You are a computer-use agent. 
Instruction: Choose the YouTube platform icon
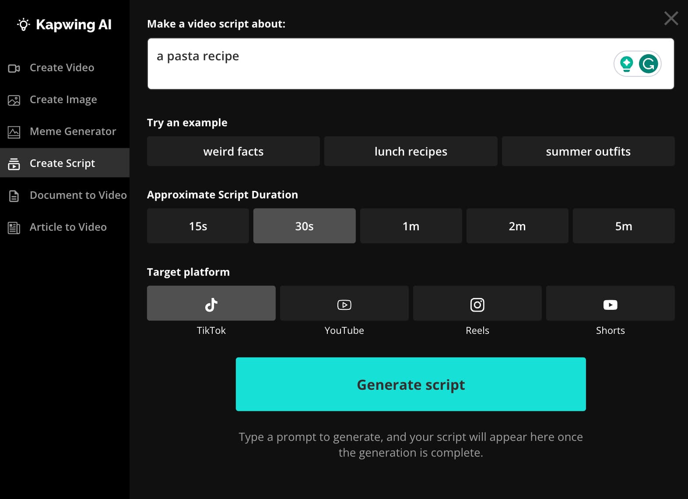tap(344, 304)
